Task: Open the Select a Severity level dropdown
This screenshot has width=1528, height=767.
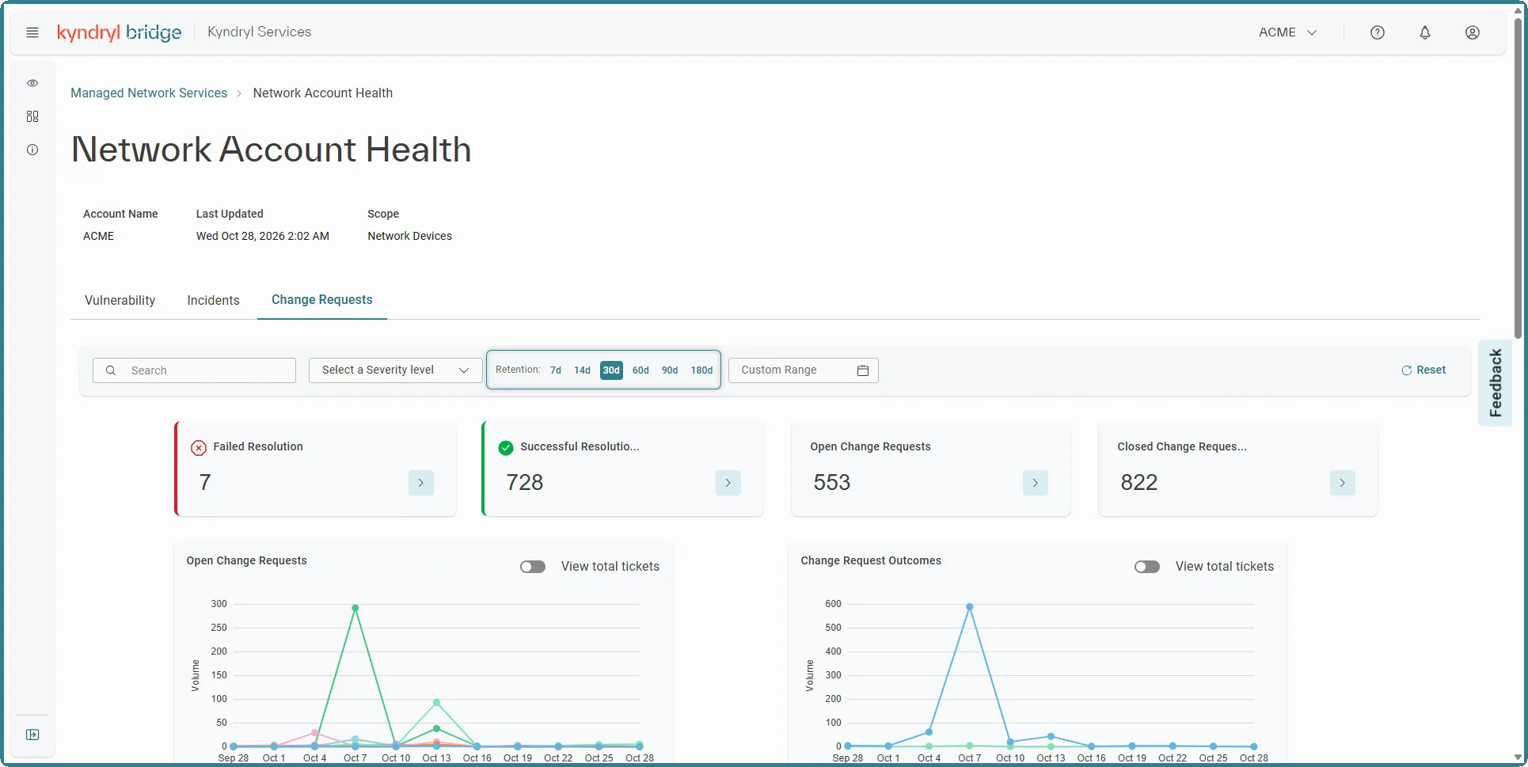Action: point(395,370)
